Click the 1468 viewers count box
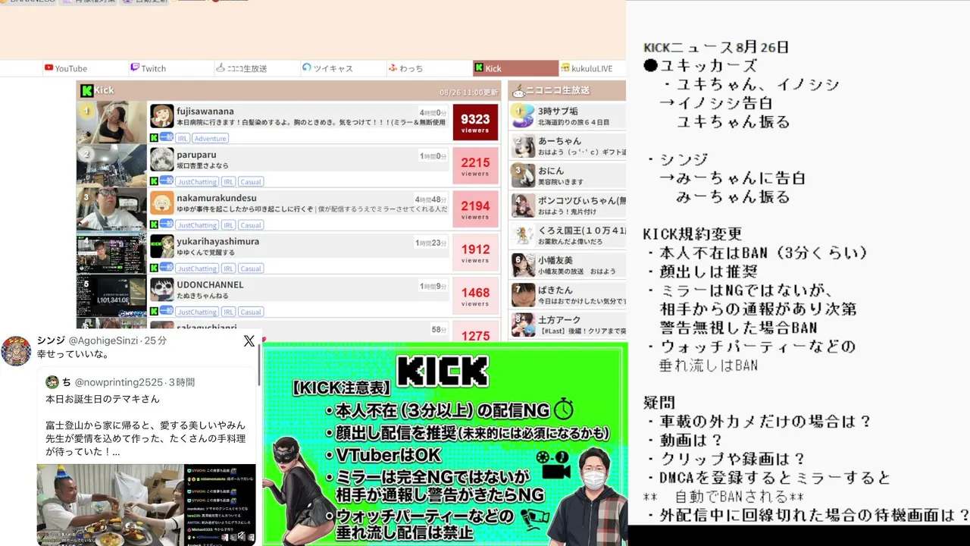The height and width of the screenshot is (546, 970). pos(475,295)
